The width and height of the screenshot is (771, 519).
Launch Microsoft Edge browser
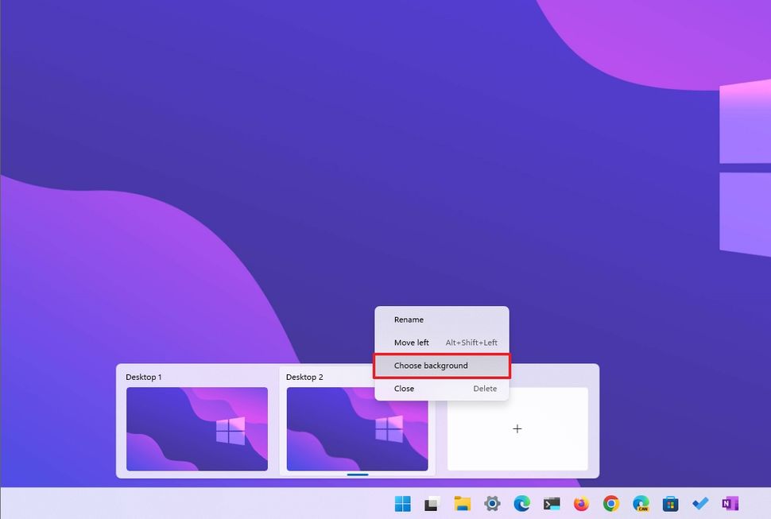(522, 503)
